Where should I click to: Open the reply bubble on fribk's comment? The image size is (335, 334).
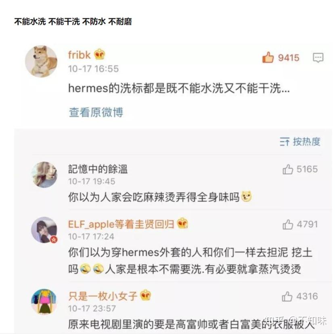point(318,58)
